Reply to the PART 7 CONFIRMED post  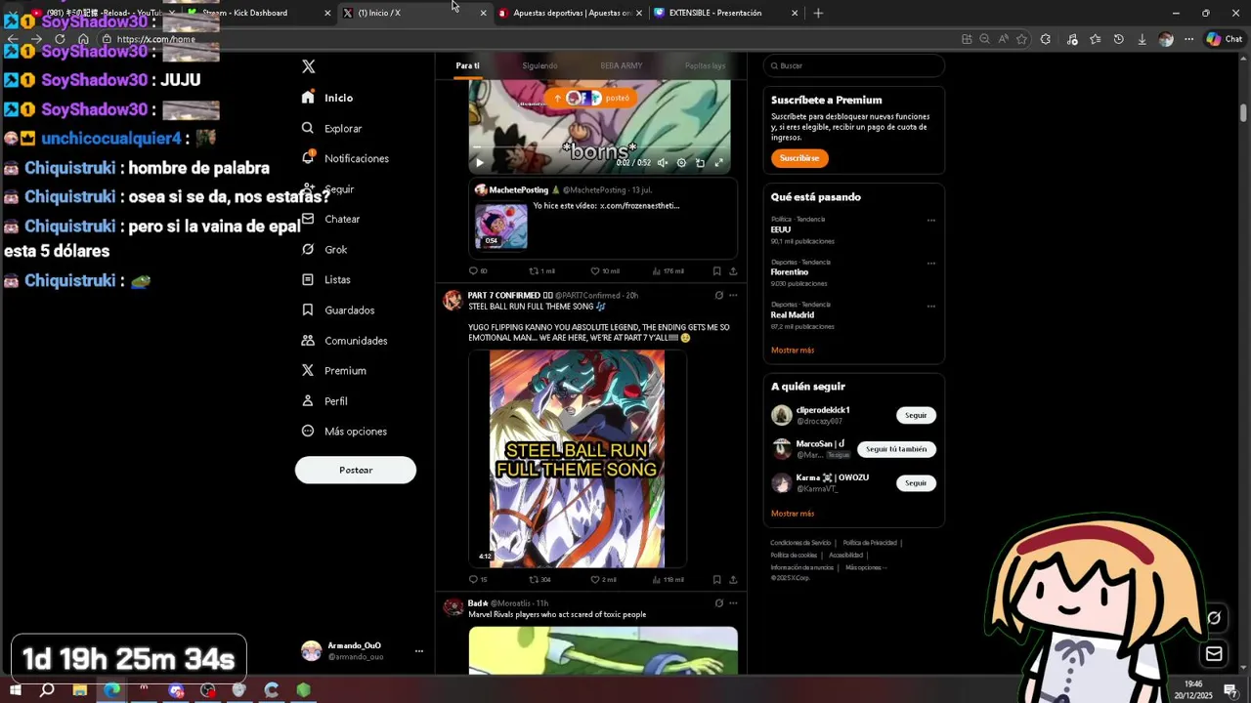pos(478,579)
